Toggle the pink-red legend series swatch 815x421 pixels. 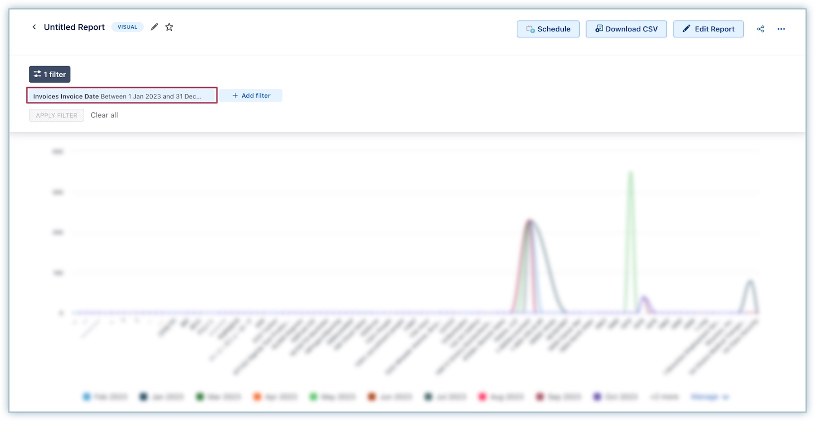[x=482, y=397]
